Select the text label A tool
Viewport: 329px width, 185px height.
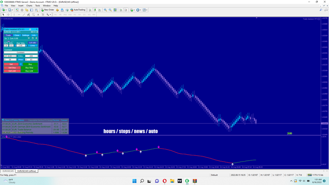(x=38, y=15)
